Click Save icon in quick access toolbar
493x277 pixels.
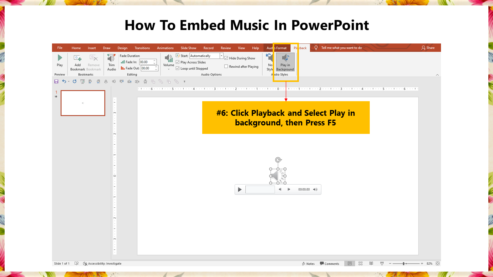57,82
